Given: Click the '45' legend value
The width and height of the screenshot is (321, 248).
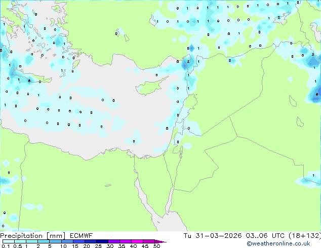Looking at the screenshot, I should pos(145,246).
